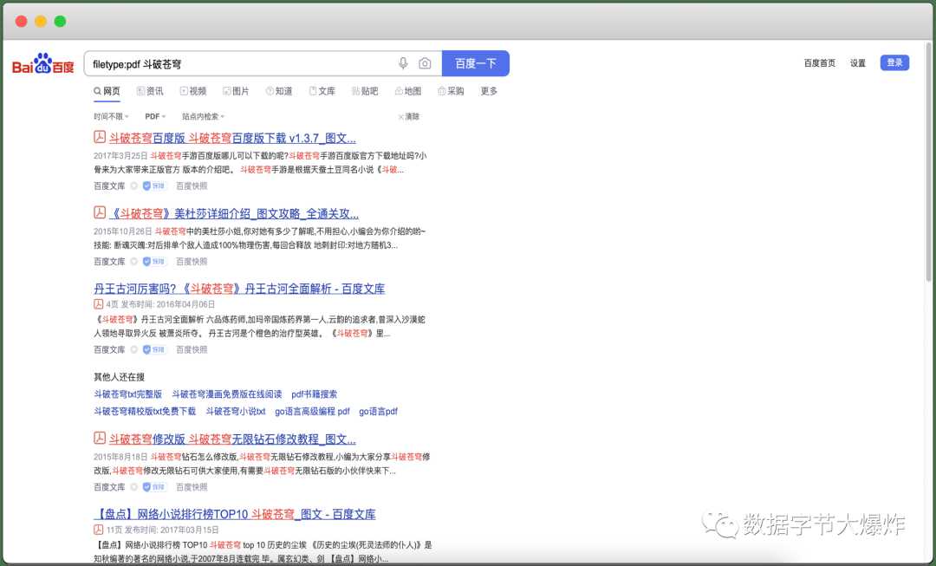Click date text 2015年10月26日

pos(122,231)
